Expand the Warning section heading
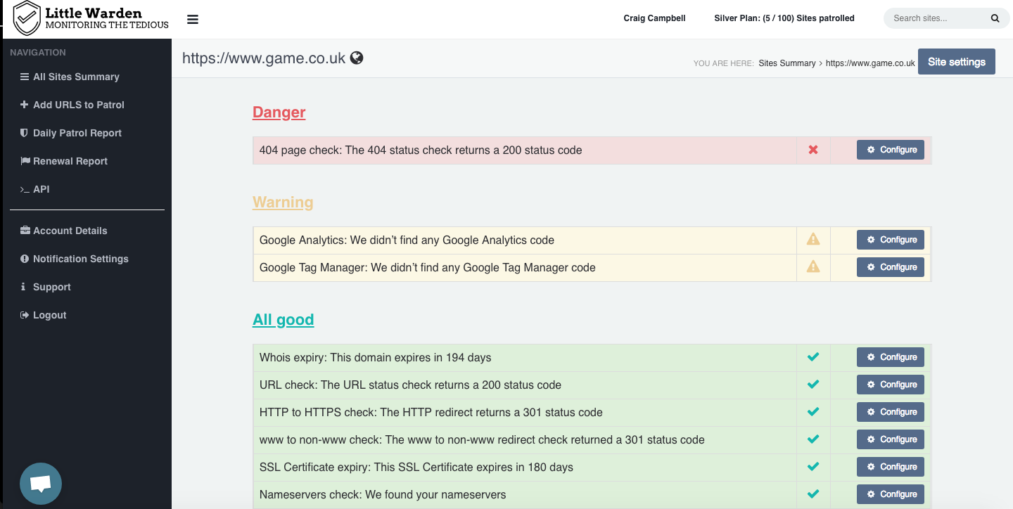This screenshot has height=509, width=1013. pyautogui.click(x=283, y=202)
